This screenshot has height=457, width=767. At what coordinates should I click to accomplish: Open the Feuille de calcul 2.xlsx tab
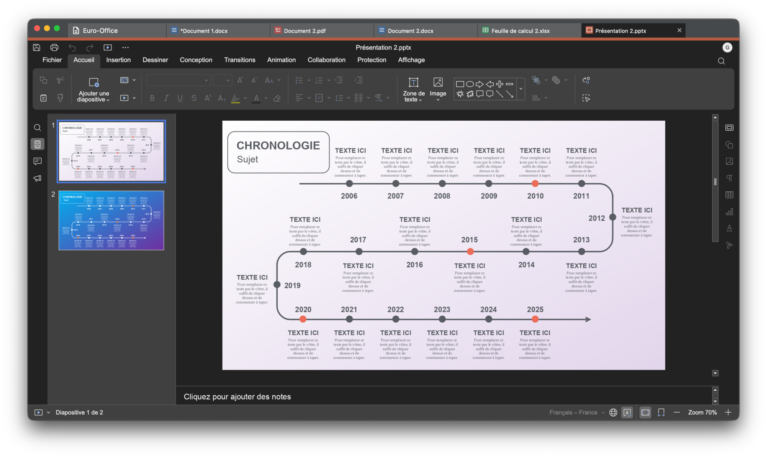(x=521, y=31)
